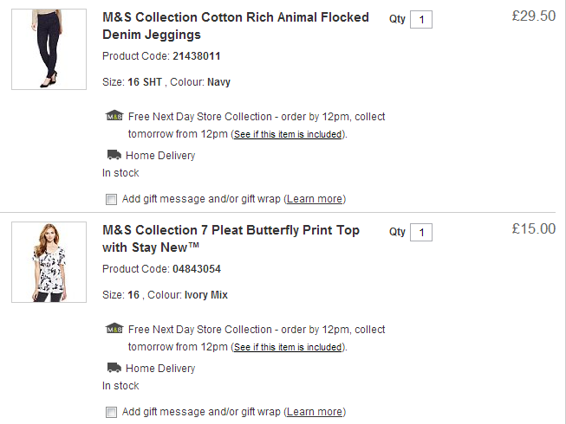Screen dimensions: 566x424
Task: Open the gift wrap "Learn more" link for the Jeggings
Action: click(x=315, y=199)
